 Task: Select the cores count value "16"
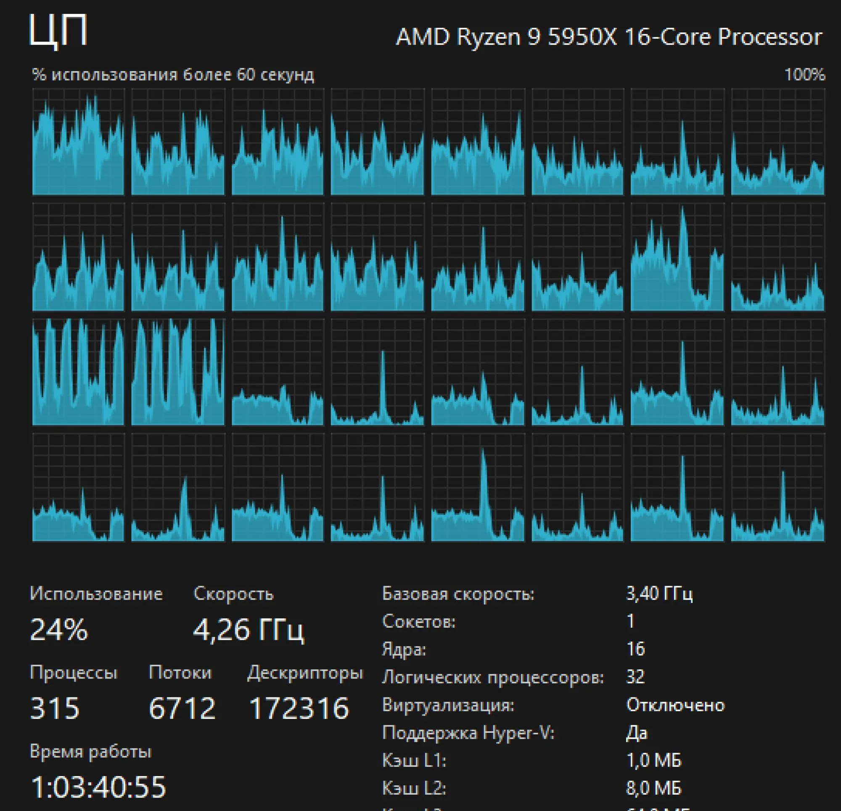[x=635, y=649]
